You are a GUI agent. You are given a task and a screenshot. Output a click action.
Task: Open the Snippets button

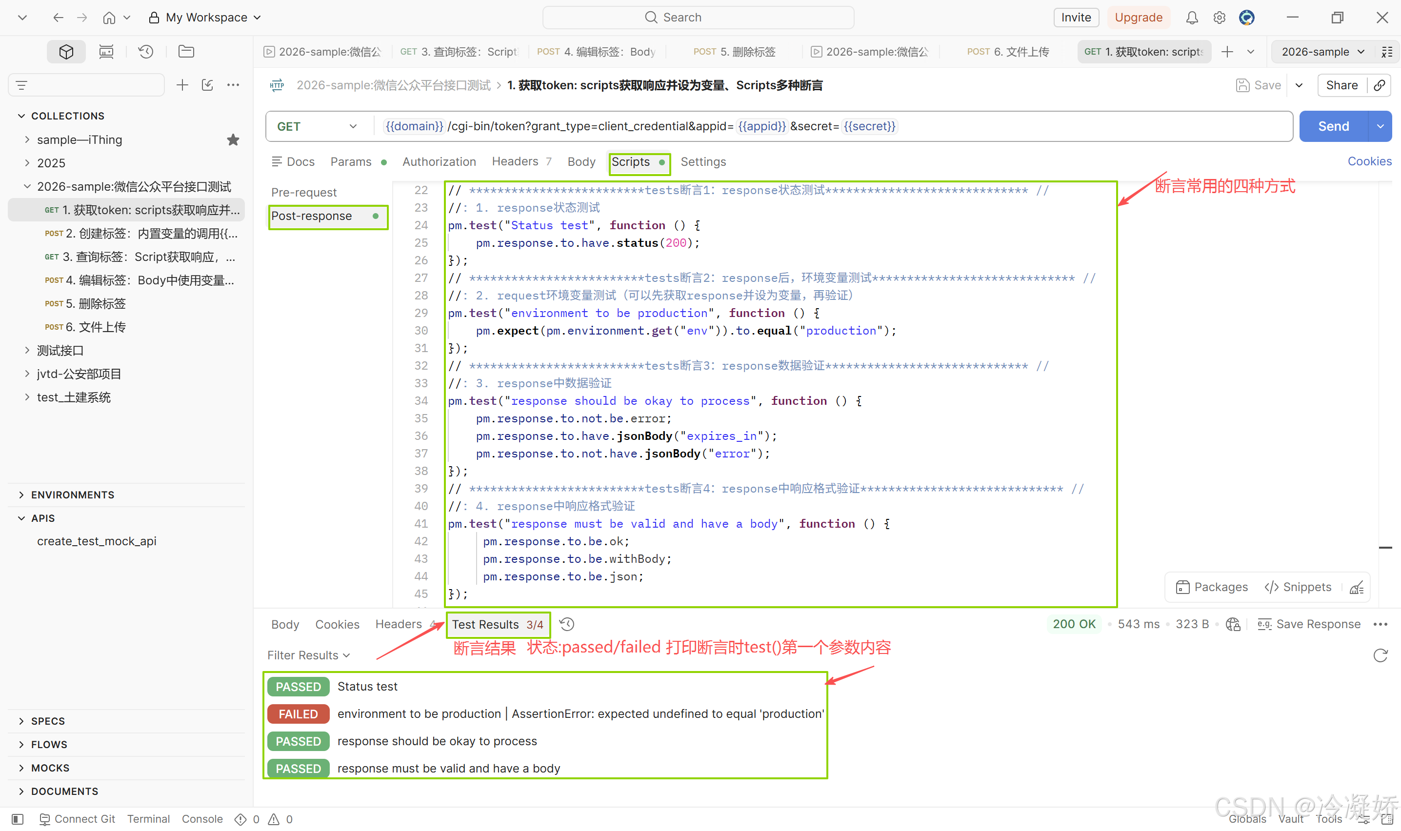click(1298, 587)
